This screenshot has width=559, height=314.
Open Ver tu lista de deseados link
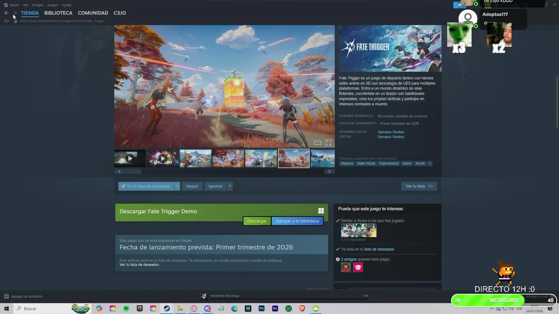tap(139, 265)
